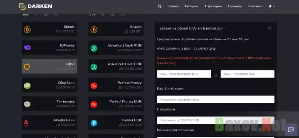Click Perfect Money red PM icon
This screenshot has width=299, height=138.
[94, 86]
